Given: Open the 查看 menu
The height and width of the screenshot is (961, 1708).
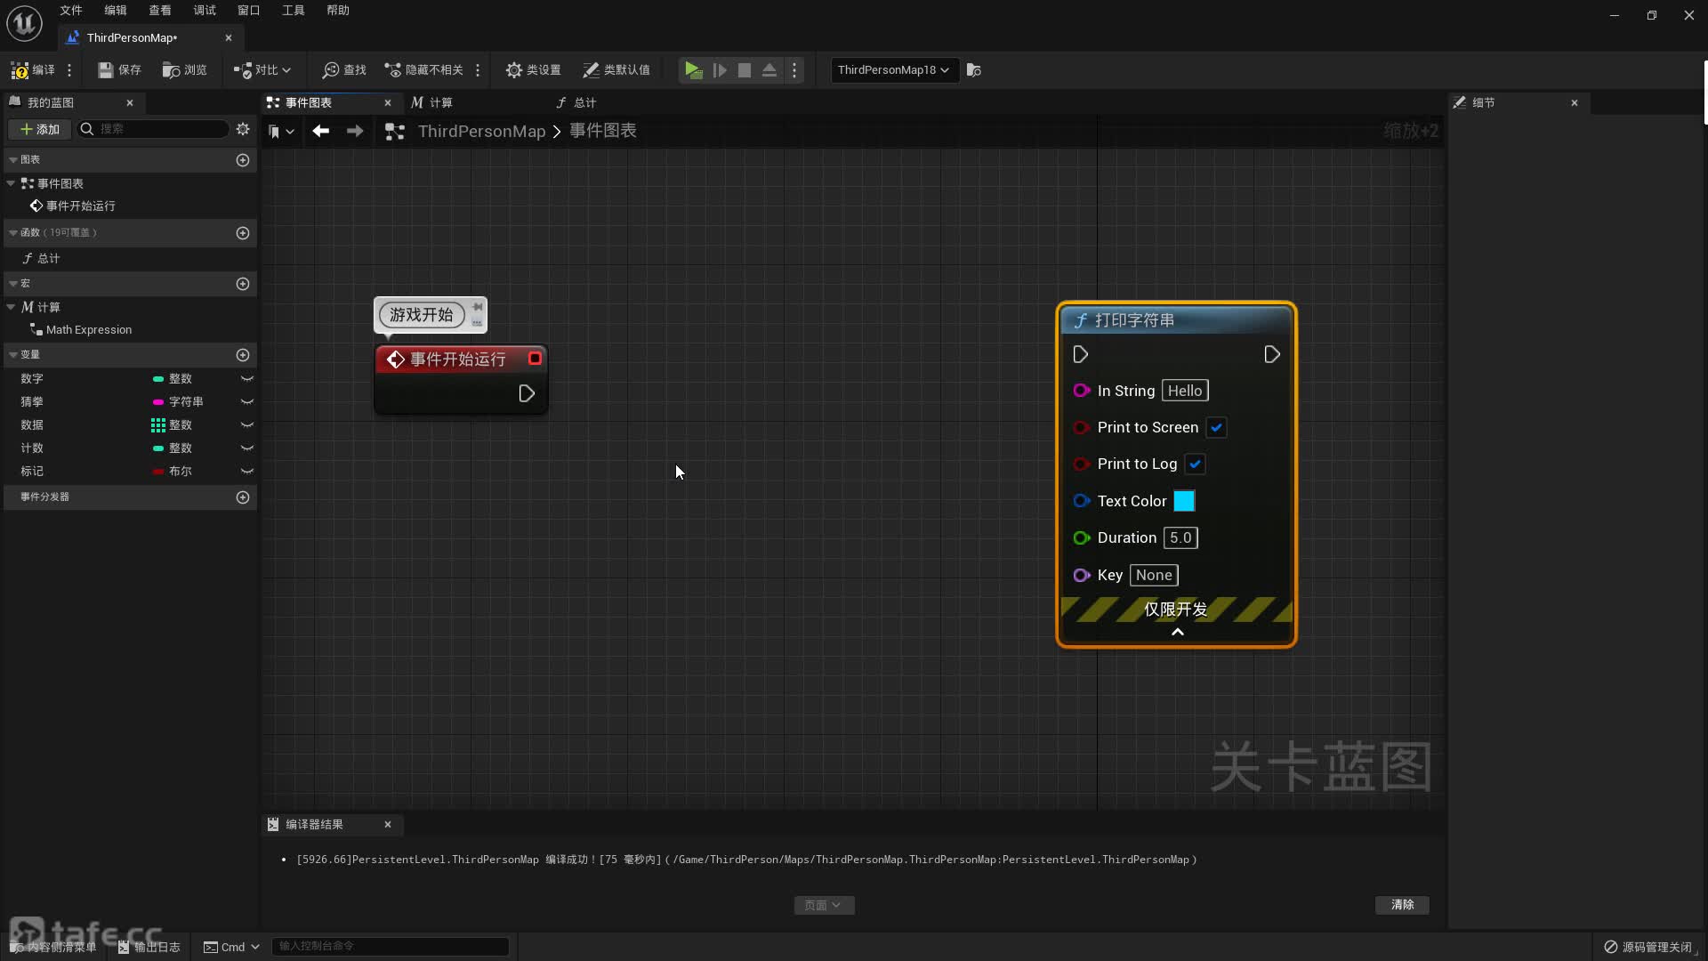Looking at the screenshot, I should pyautogui.click(x=160, y=11).
